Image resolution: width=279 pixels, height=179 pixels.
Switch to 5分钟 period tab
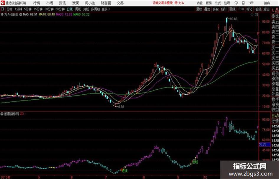[x=28, y=9]
